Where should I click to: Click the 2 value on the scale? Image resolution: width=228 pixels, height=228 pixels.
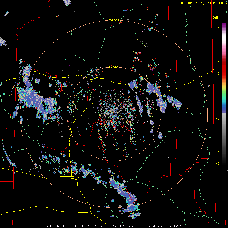click(x=219, y=85)
